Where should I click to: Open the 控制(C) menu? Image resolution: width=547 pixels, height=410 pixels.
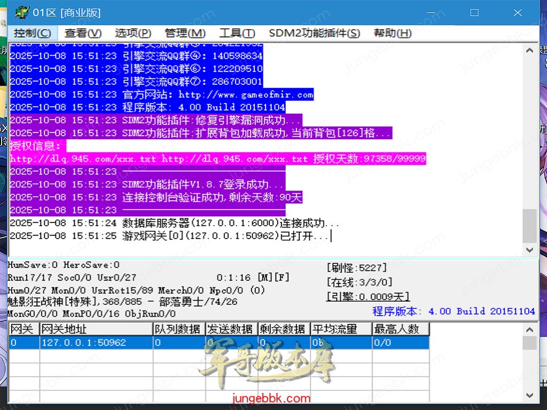click(32, 33)
